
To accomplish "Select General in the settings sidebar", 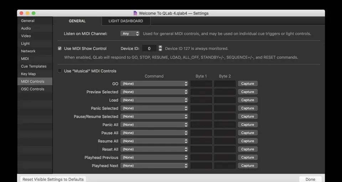I will click(35, 21).
